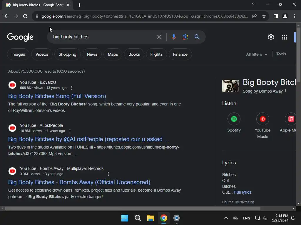
Task: Click the network and volume tray icons
Action: [x=261, y=218]
